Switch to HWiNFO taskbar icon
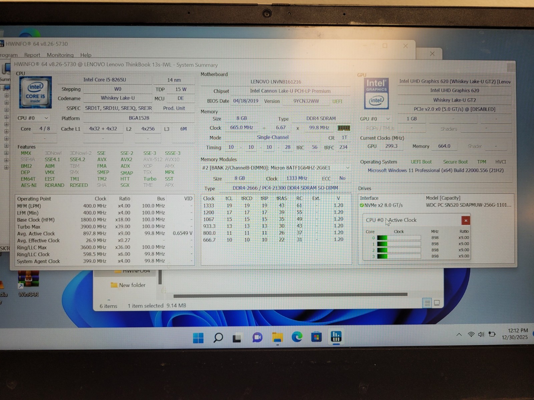Screen dimensions: 534x400 336,337
